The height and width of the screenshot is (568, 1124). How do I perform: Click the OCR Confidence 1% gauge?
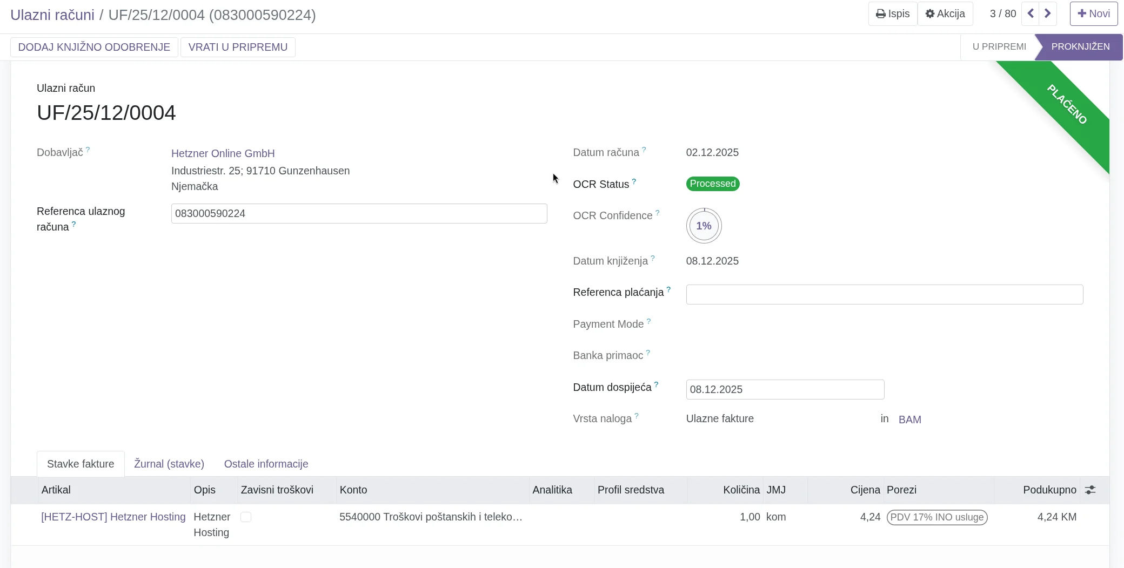704,226
